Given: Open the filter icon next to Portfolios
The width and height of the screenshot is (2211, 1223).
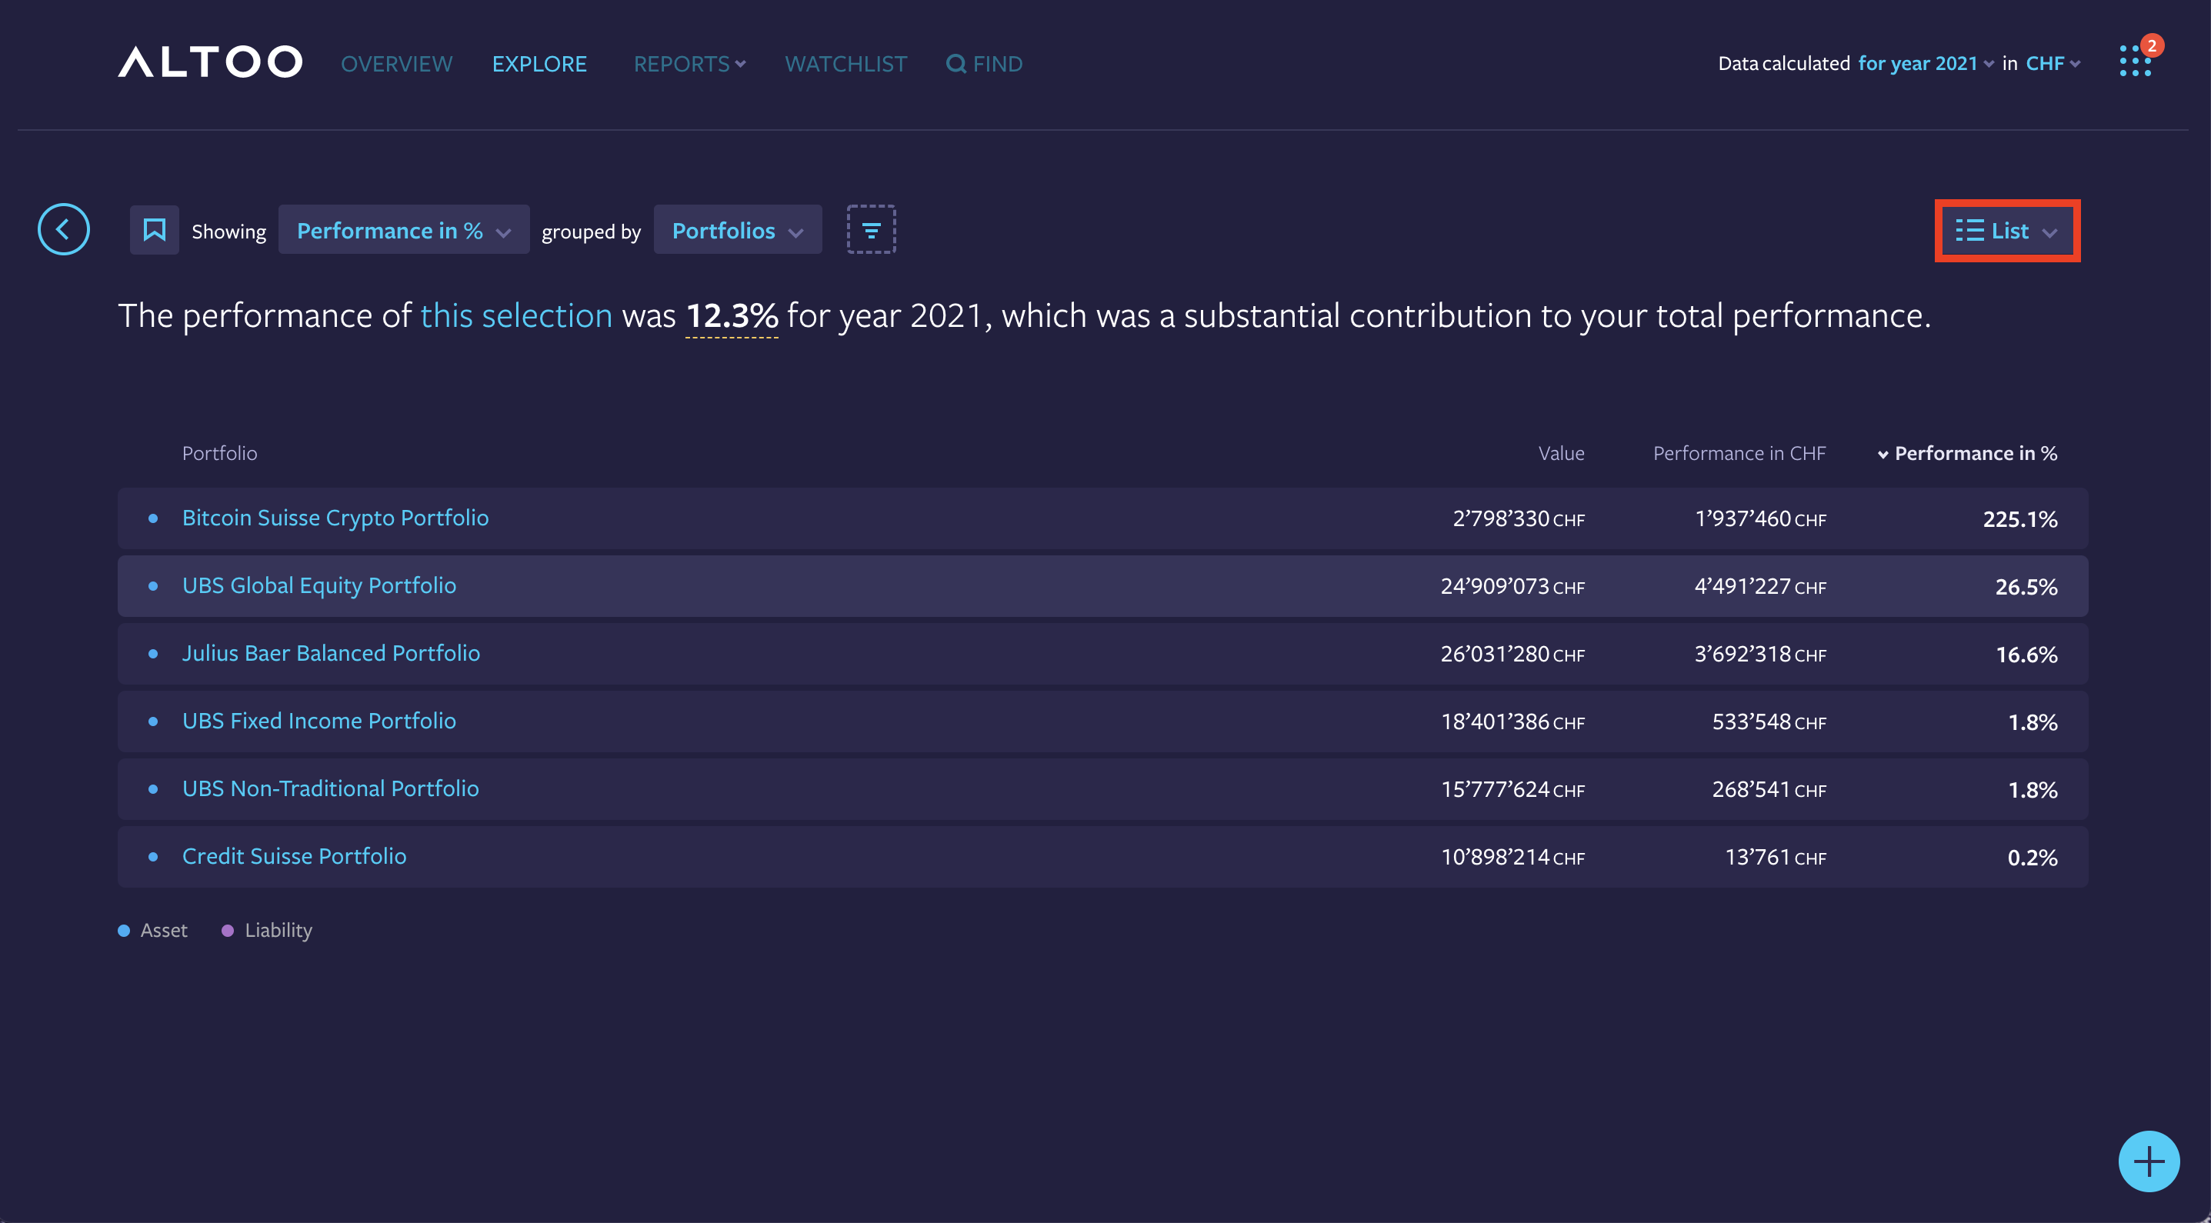Looking at the screenshot, I should [871, 229].
